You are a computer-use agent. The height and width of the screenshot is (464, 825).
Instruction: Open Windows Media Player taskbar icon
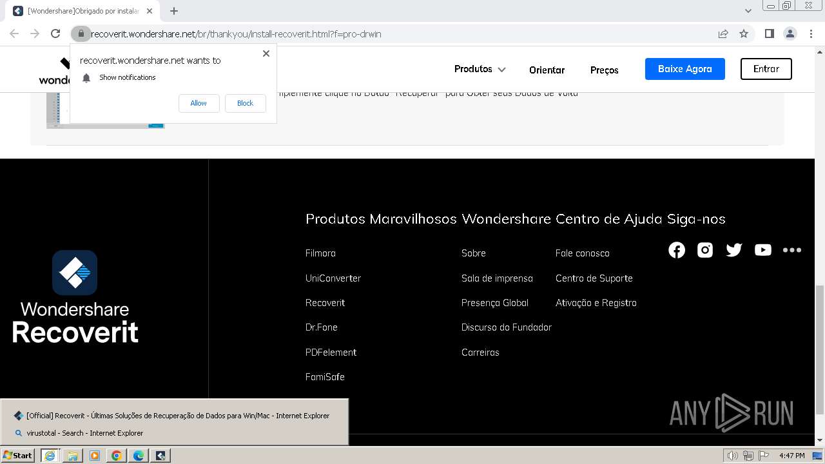tap(94, 456)
